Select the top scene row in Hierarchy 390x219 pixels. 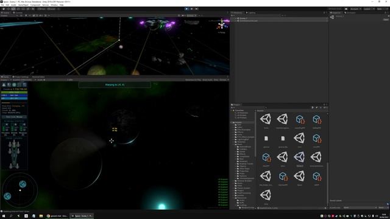coord(279,18)
